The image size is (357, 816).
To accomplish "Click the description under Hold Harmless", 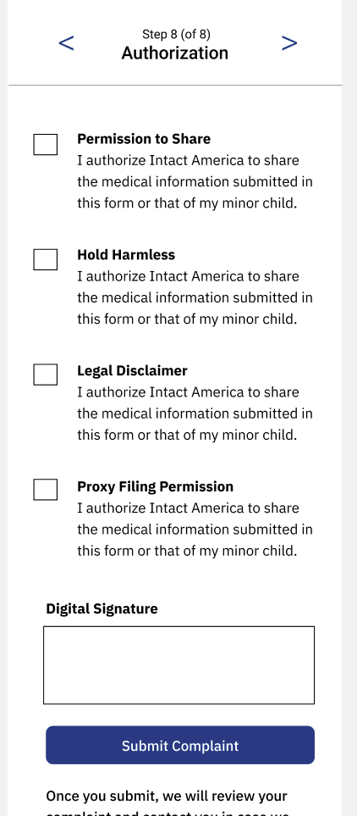I will 195,297.
